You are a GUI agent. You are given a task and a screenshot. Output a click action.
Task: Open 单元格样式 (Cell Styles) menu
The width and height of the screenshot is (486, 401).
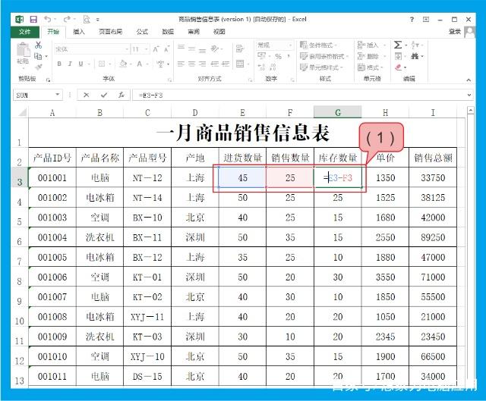pyautogui.click(x=321, y=67)
